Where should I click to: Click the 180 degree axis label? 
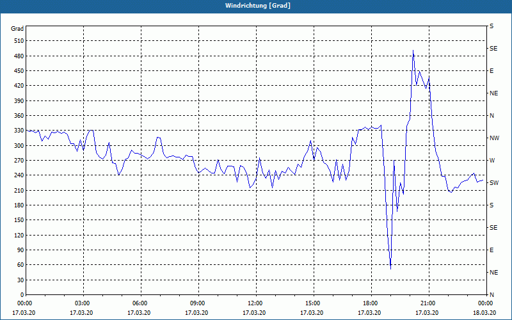pos(19,205)
